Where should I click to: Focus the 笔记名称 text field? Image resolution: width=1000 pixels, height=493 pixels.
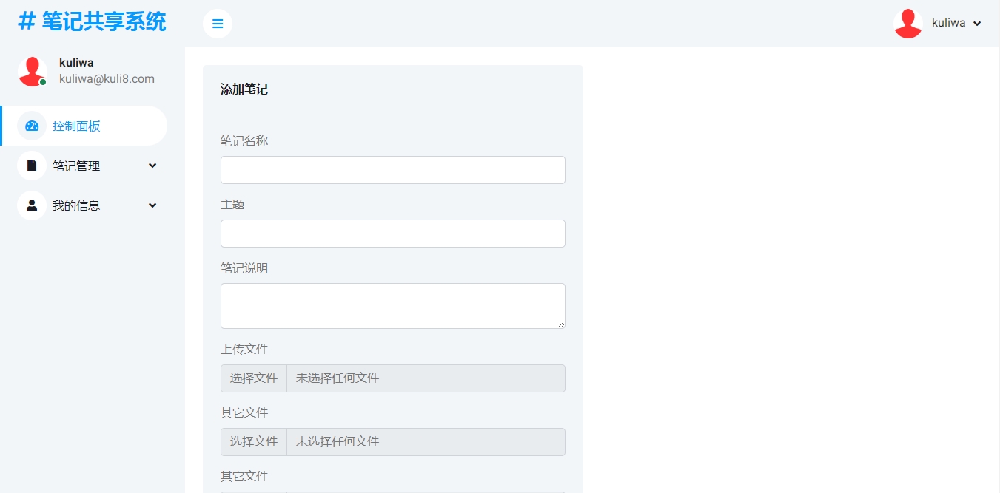(x=392, y=170)
